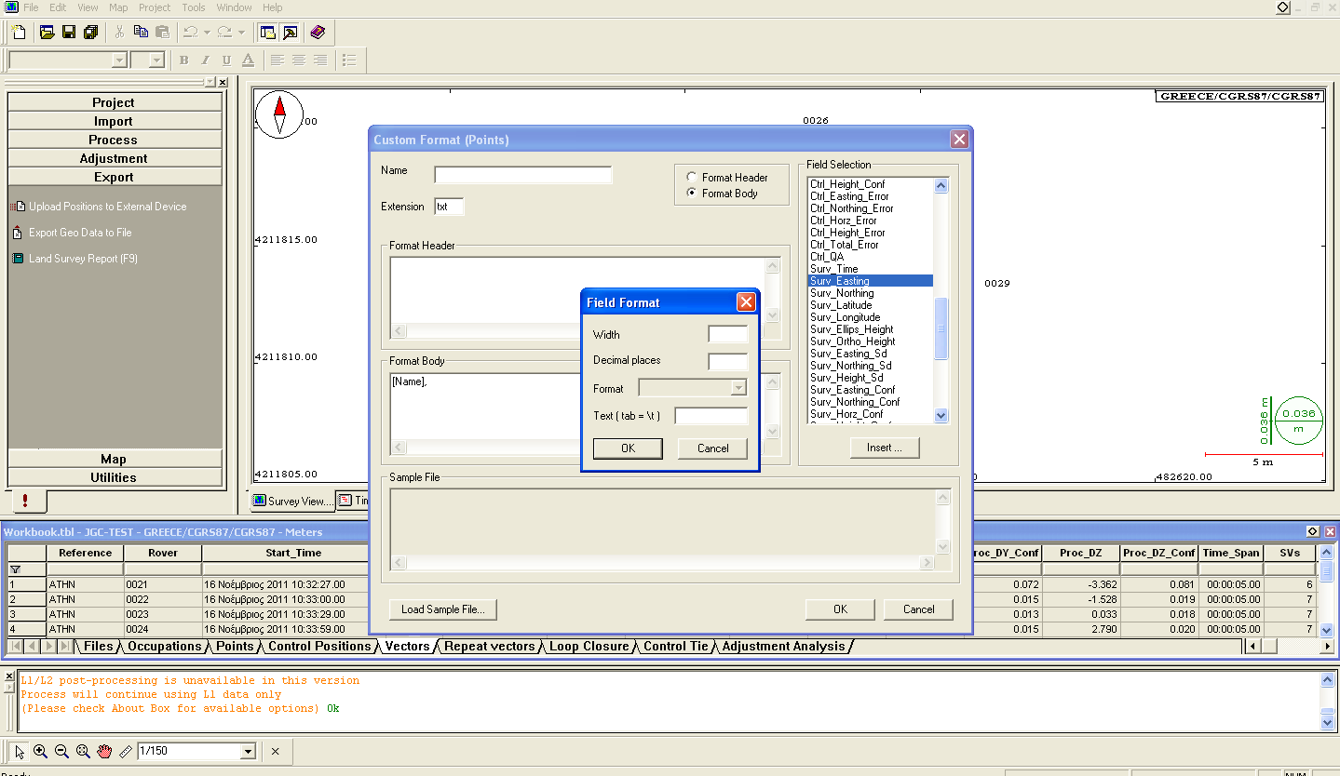Click the Save All stacked disks icon
Image resolution: width=1340 pixels, height=776 pixels.
pos(90,33)
